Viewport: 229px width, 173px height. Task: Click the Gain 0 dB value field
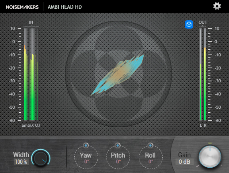coord(184,162)
